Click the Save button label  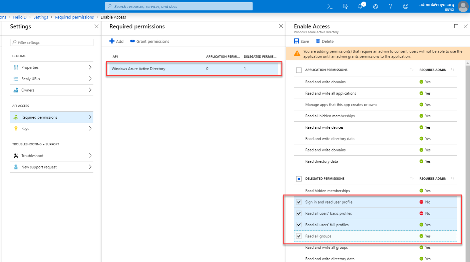(305, 42)
